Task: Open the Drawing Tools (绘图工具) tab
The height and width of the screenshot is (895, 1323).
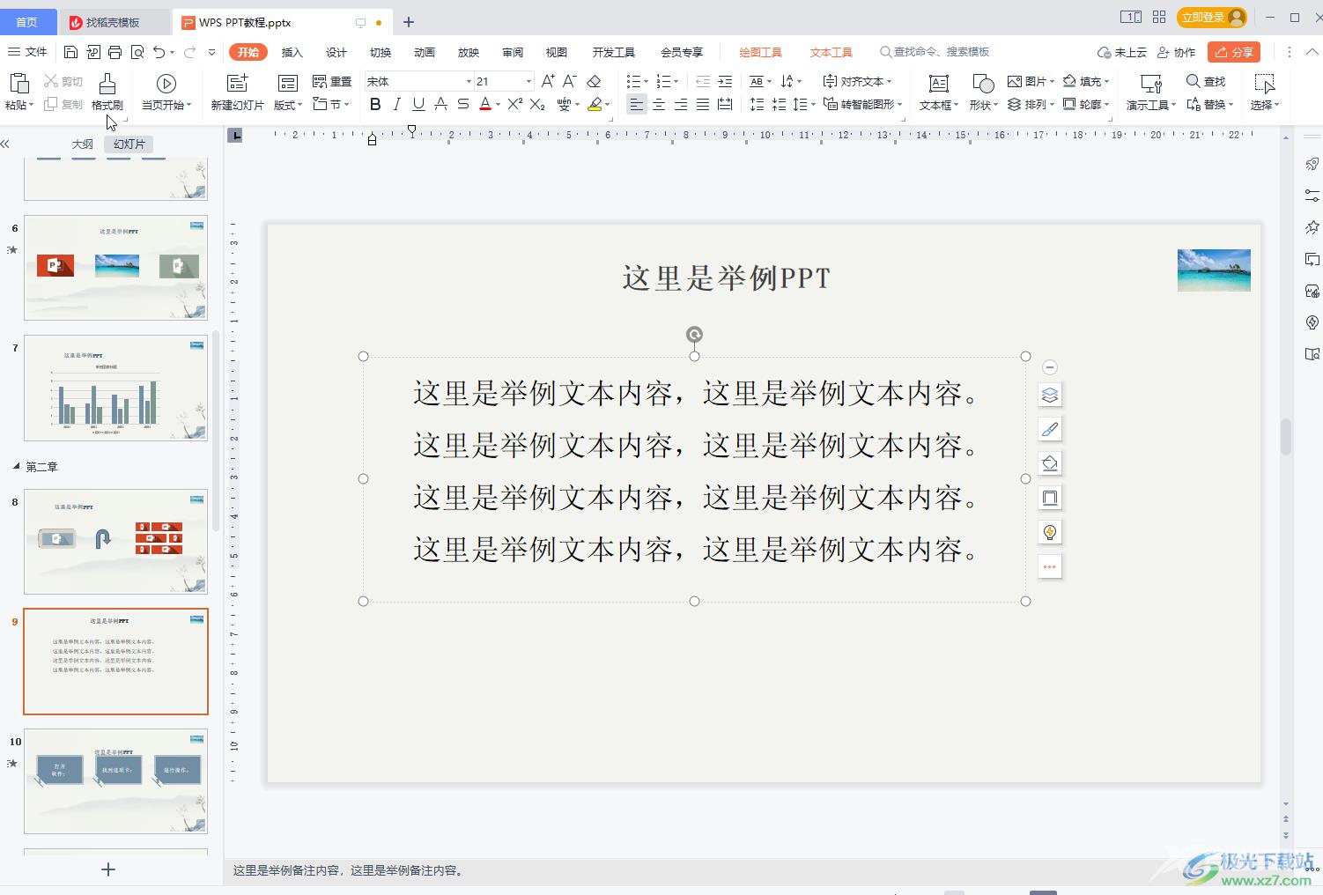Action: (x=760, y=52)
